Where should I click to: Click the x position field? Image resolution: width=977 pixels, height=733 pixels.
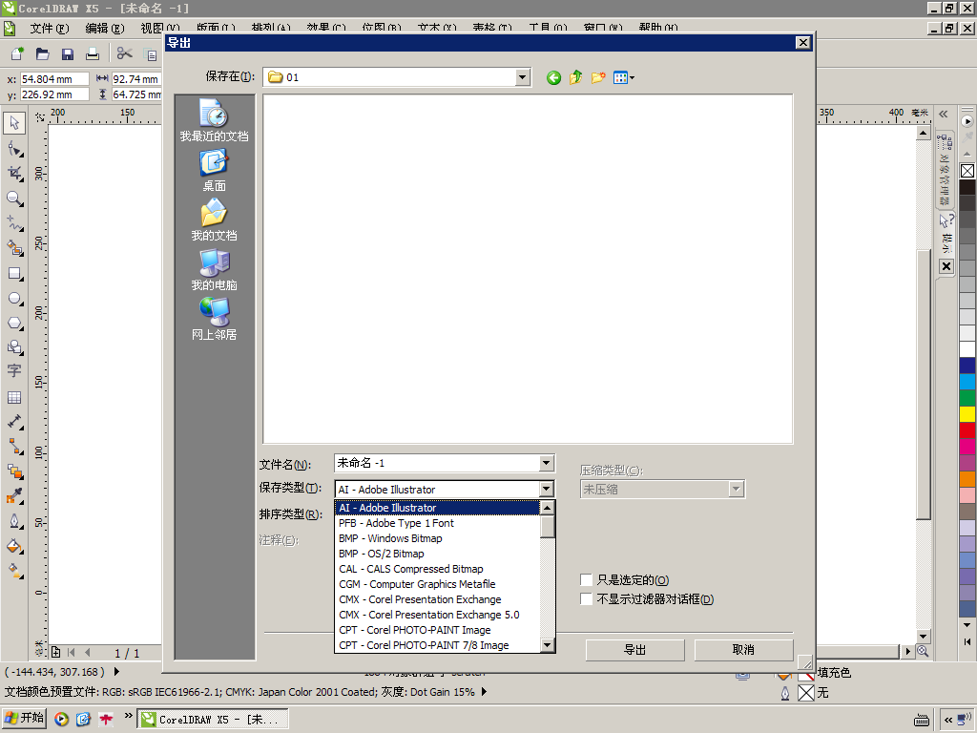tap(54, 79)
